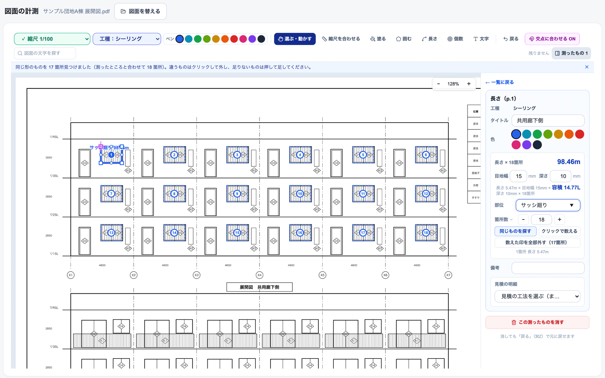Select the teal pen color in toolbar
This screenshot has height=378, width=605.
click(189, 39)
